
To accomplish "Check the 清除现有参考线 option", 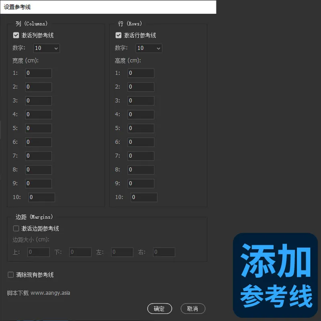I will click(10, 274).
